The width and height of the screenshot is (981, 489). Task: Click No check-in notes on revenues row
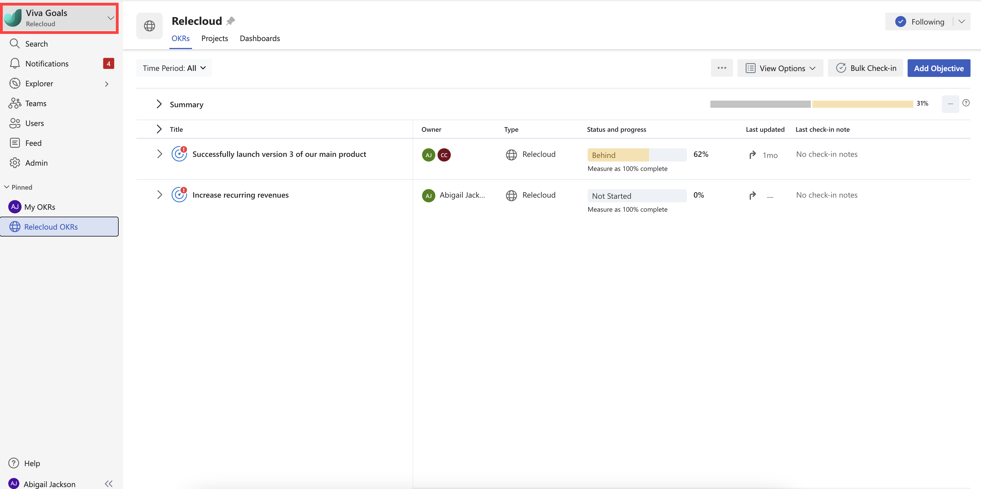pos(827,195)
